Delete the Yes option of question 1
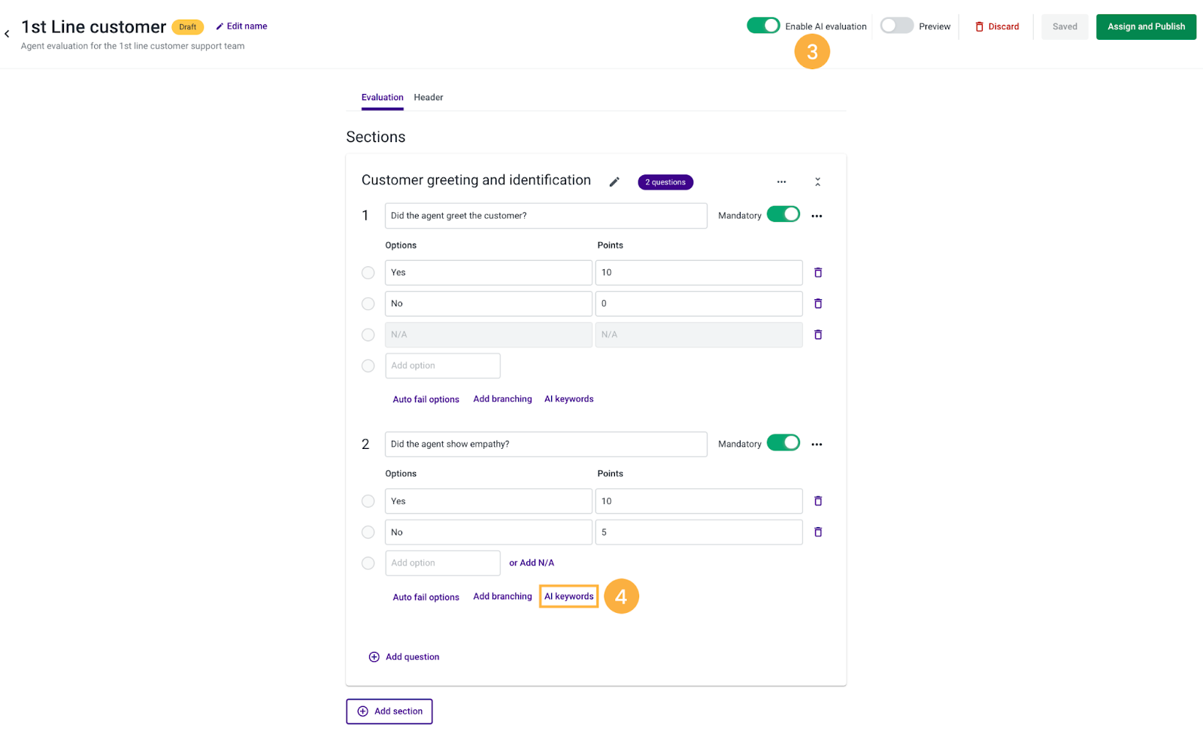The image size is (1203, 731). click(x=818, y=272)
